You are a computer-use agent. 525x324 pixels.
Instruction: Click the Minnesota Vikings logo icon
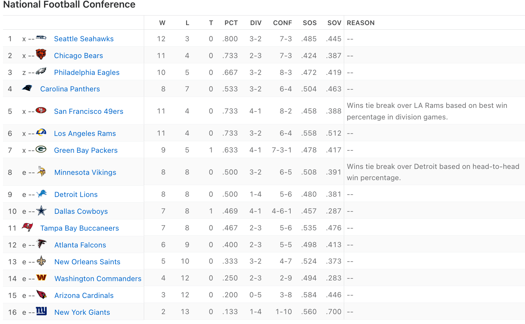41,172
